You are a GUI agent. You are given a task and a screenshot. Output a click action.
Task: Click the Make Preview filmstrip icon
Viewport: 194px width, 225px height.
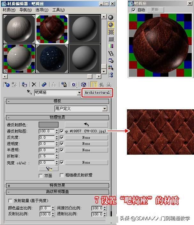[x=111, y=53]
